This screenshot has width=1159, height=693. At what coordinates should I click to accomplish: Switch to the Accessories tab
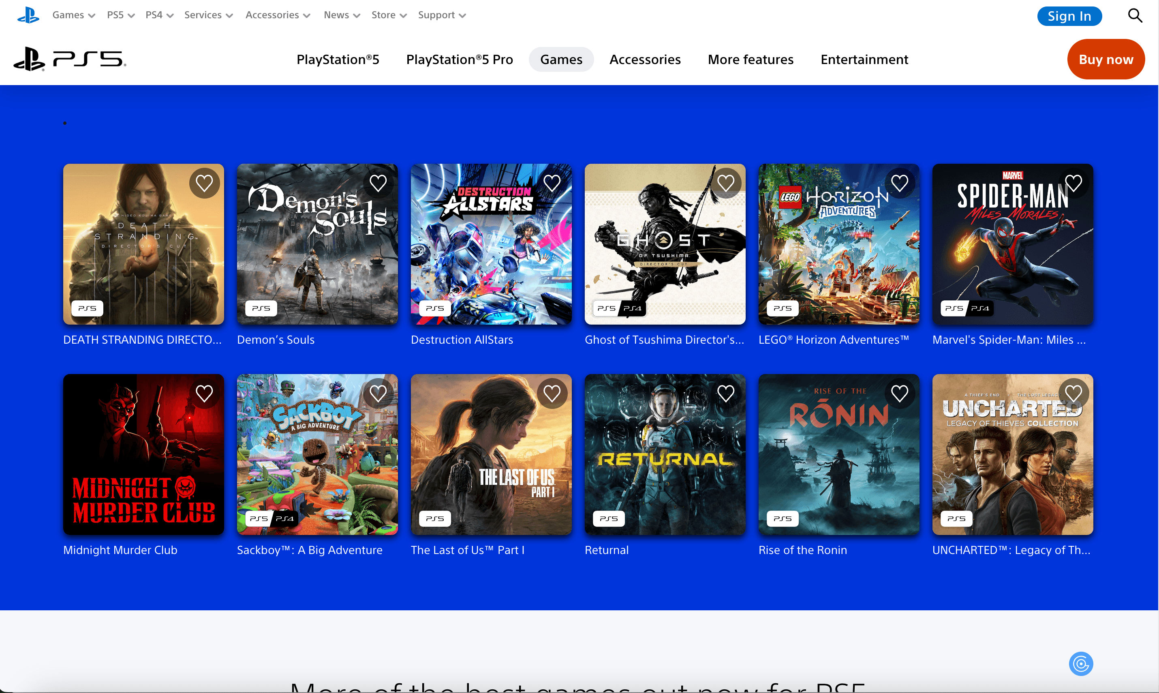[x=645, y=59]
